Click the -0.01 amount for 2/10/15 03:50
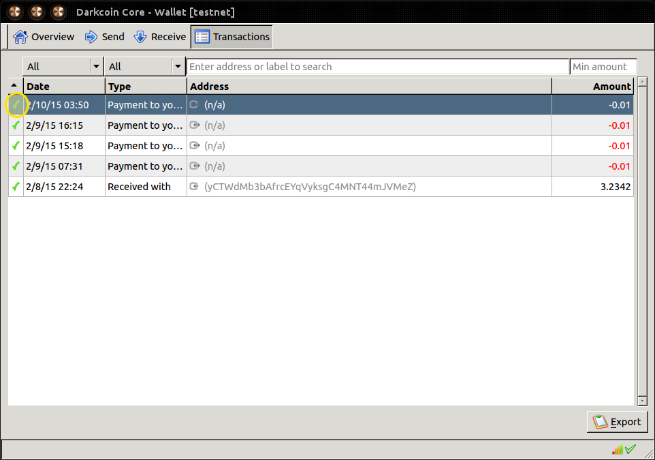The width and height of the screenshot is (655, 460). click(593, 104)
